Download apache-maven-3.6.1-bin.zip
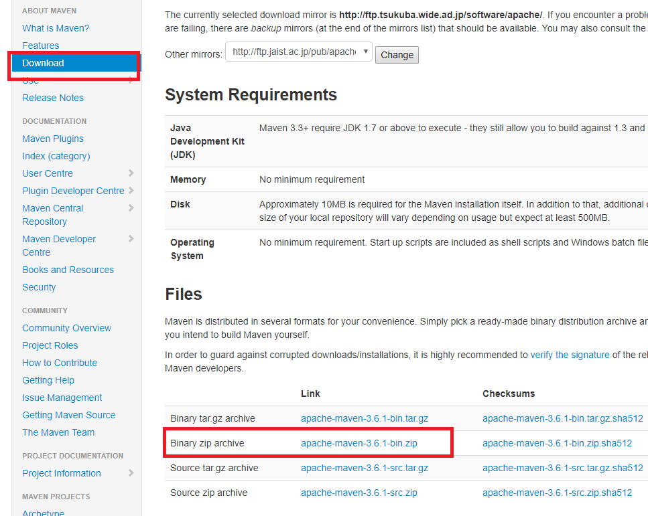 pos(359,443)
